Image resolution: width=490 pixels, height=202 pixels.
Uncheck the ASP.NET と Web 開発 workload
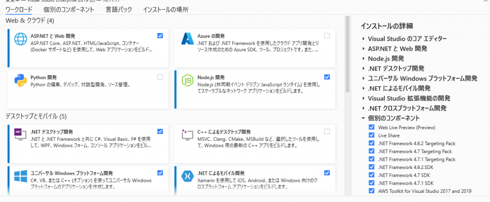pos(160,35)
